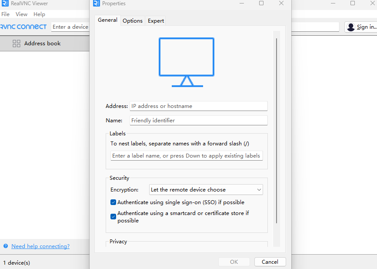377x269 pixels.
Task: Click the Sign in button
Action: click(361, 27)
